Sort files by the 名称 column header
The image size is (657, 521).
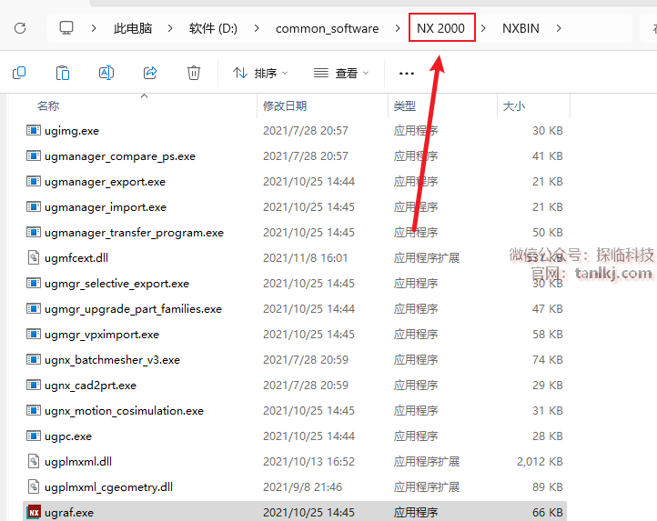point(48,106)
